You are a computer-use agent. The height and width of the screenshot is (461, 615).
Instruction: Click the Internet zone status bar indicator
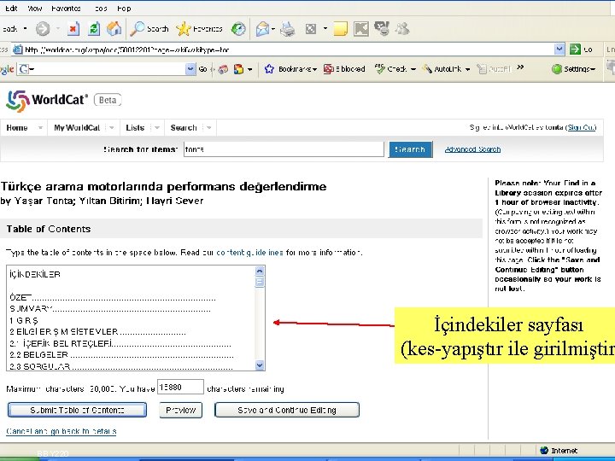559,451
